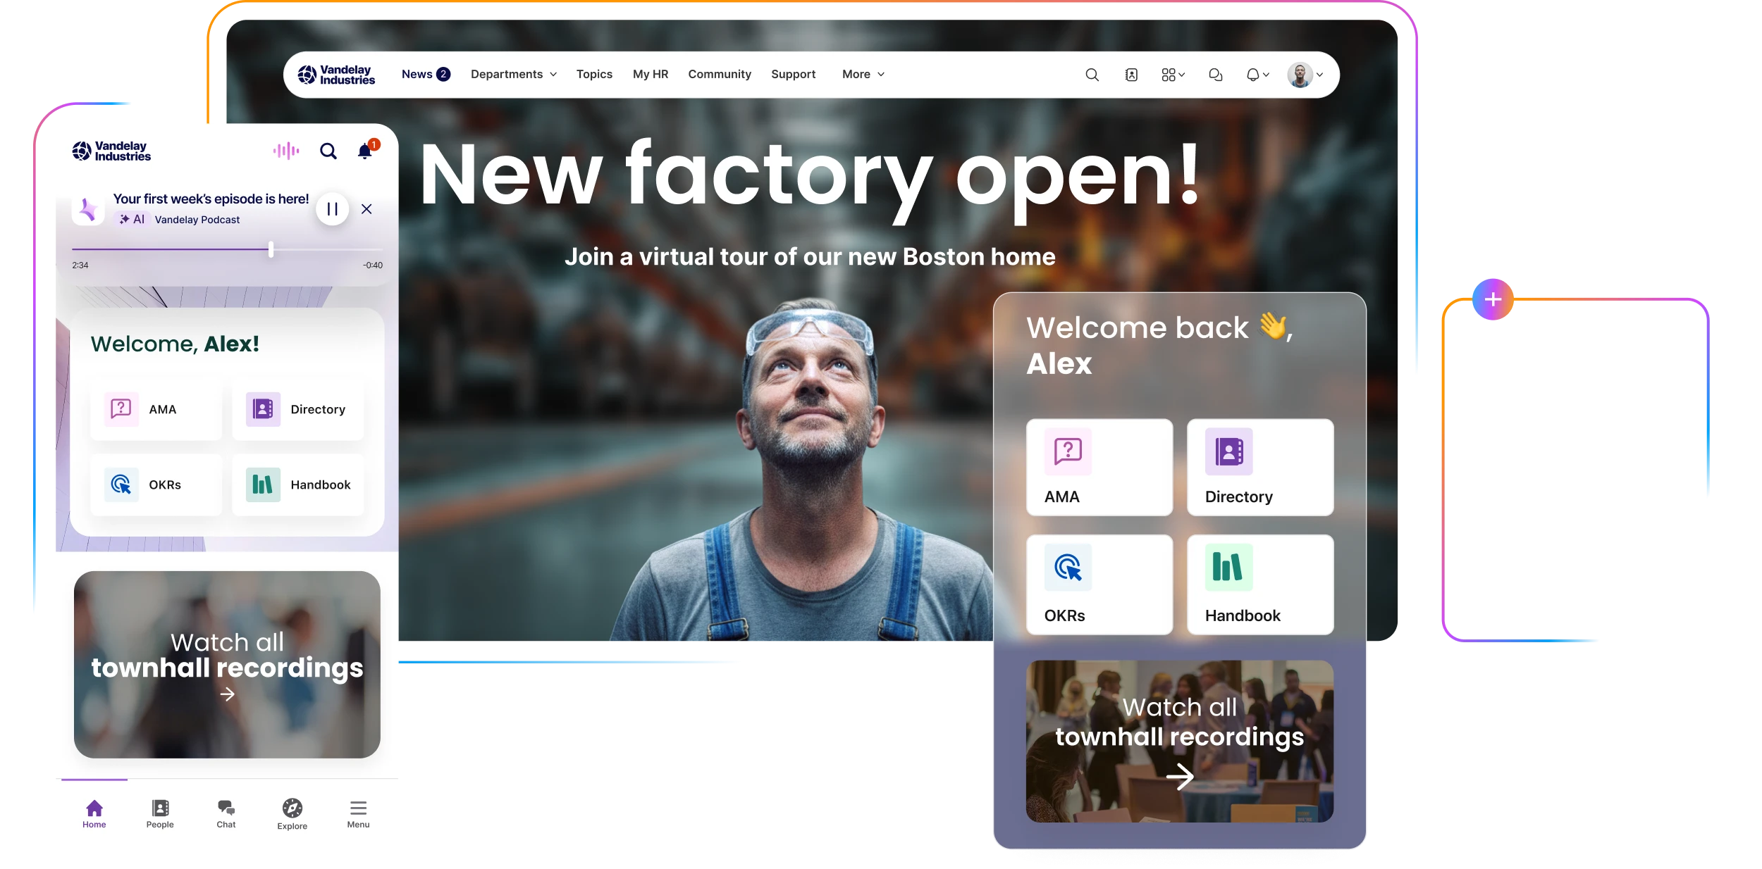Tap the AMA question-bubble shortcut
Image resolution: width=1762 pixels, height=869 pixels.
pos(121,408)
